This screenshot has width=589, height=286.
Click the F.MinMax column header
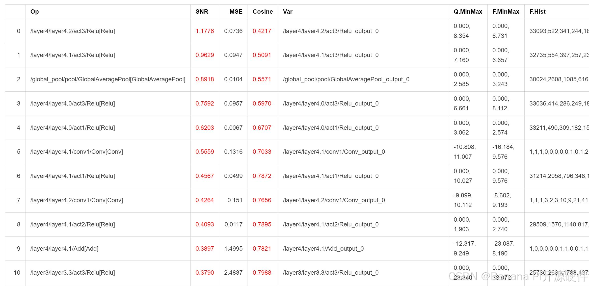click(505, 12)
